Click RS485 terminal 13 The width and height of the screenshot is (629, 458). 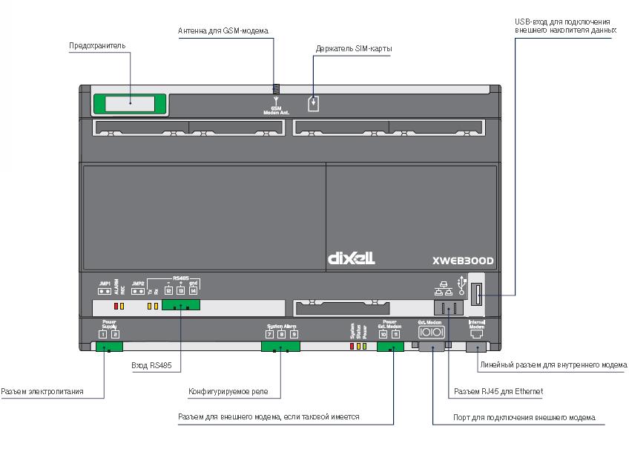181,291
